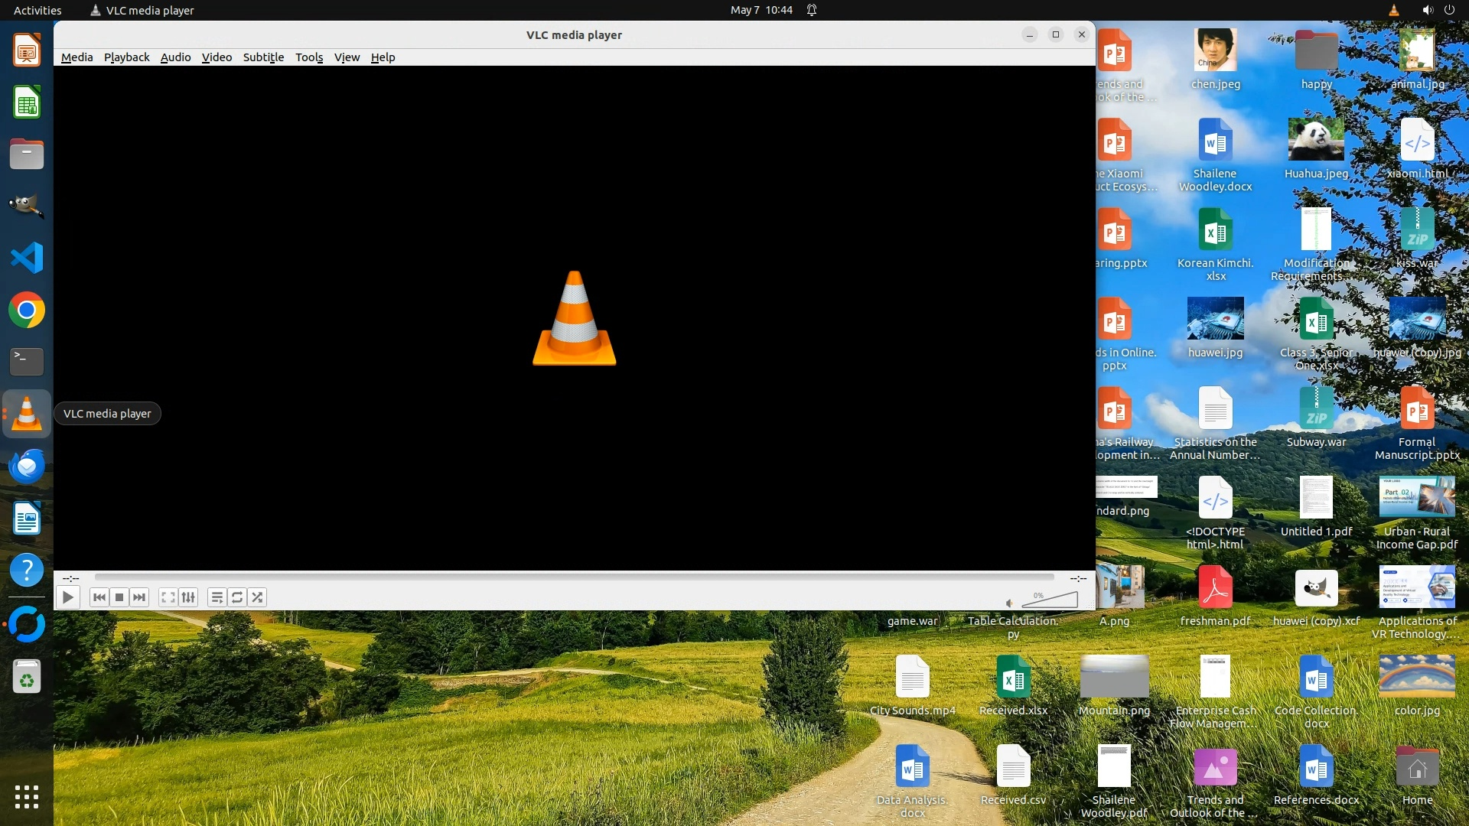Expand the Audio menu
This screenshot has height=826, width=1469.
[x=175, y=57]
